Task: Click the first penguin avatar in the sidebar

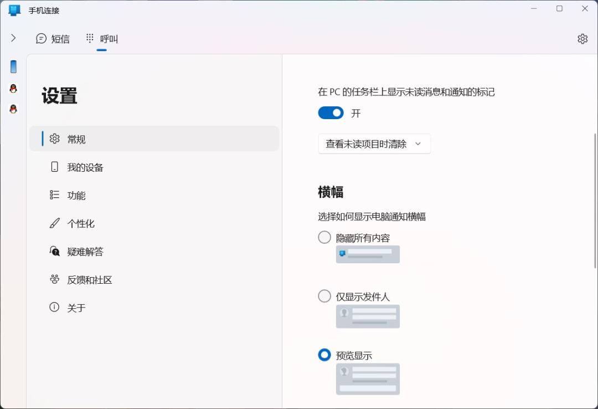Action: pyautogui.click(x=13, y=88)
